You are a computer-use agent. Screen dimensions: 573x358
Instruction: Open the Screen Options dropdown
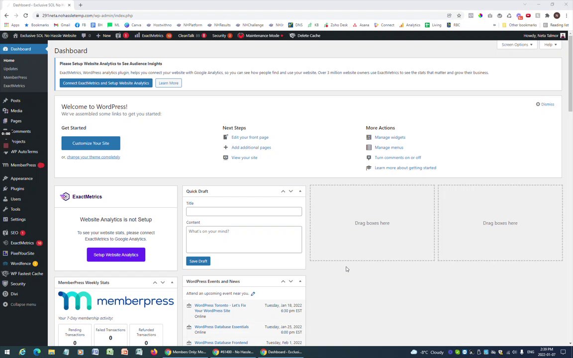[x=517, y=45]
